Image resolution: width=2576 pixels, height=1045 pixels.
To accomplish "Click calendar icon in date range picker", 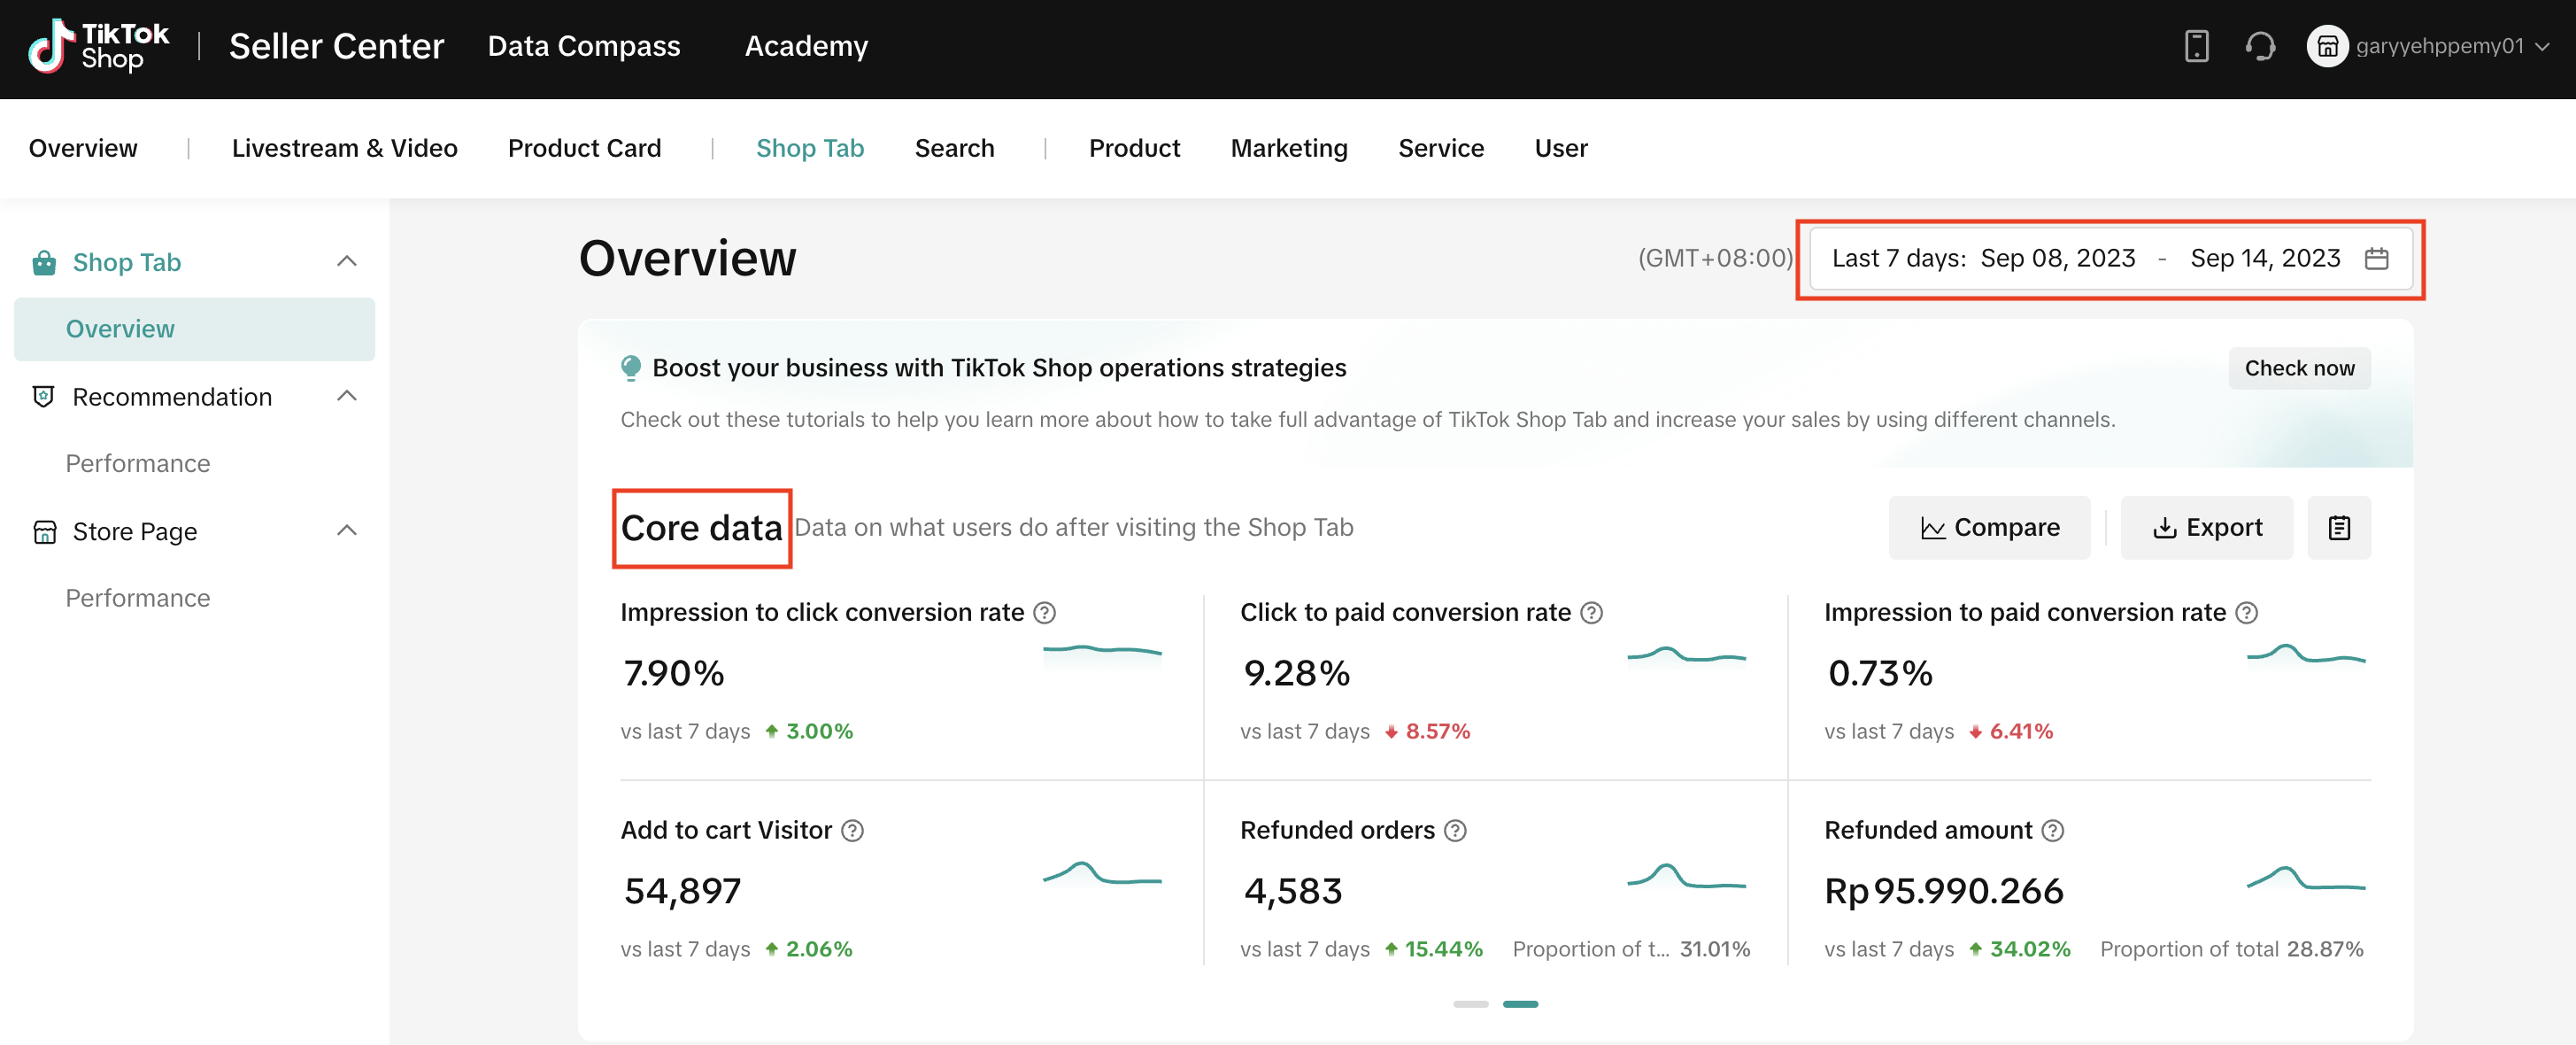I will pos(2376,258).
